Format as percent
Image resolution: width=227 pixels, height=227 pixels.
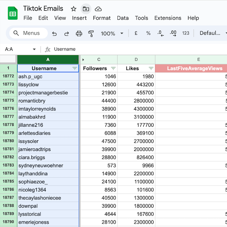148,33
